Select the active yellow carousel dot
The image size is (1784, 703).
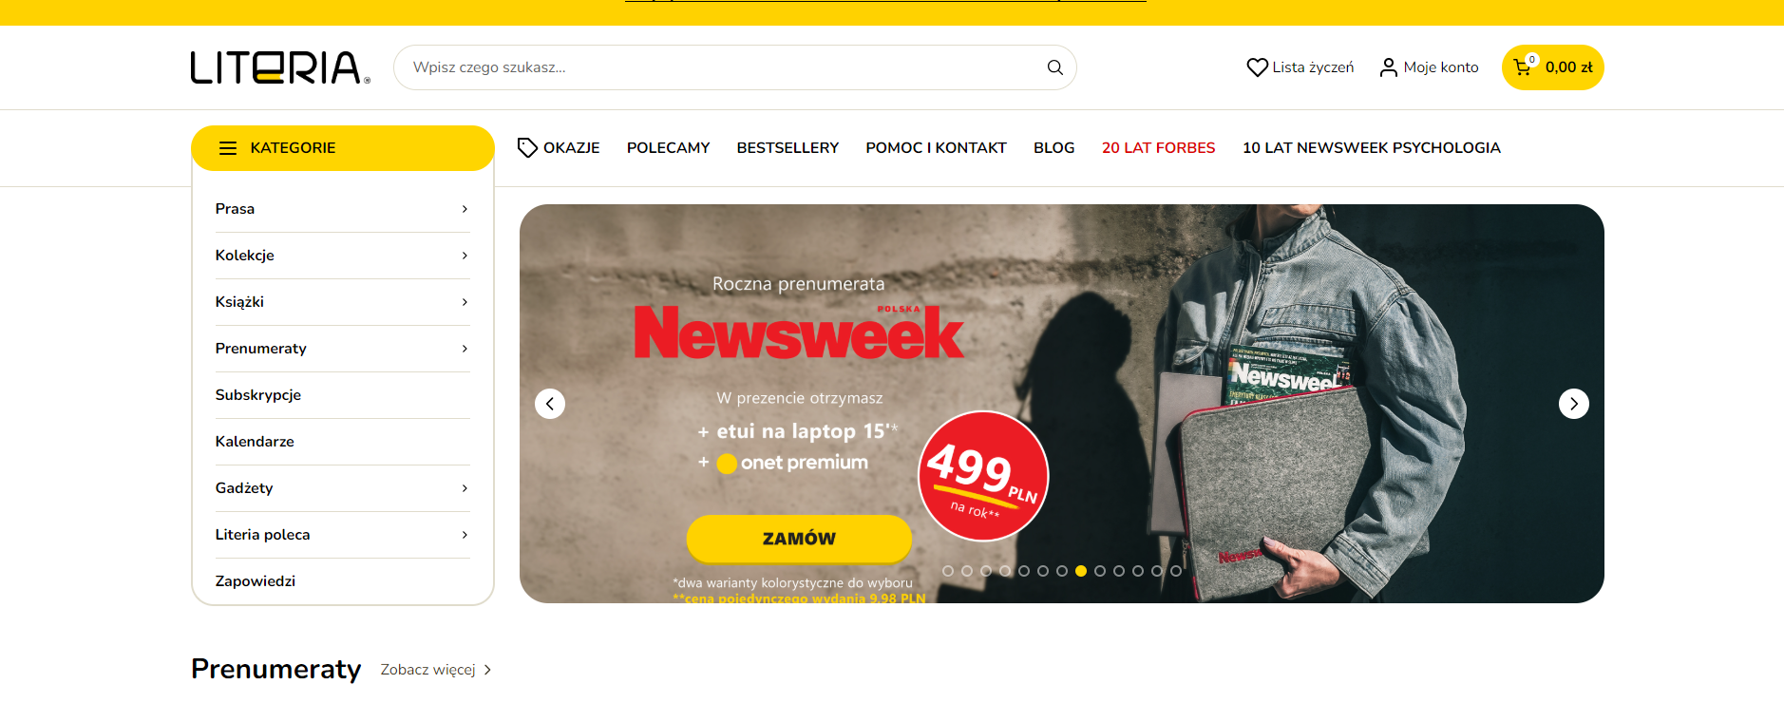pyautogui.click(x=1081, y=571)
